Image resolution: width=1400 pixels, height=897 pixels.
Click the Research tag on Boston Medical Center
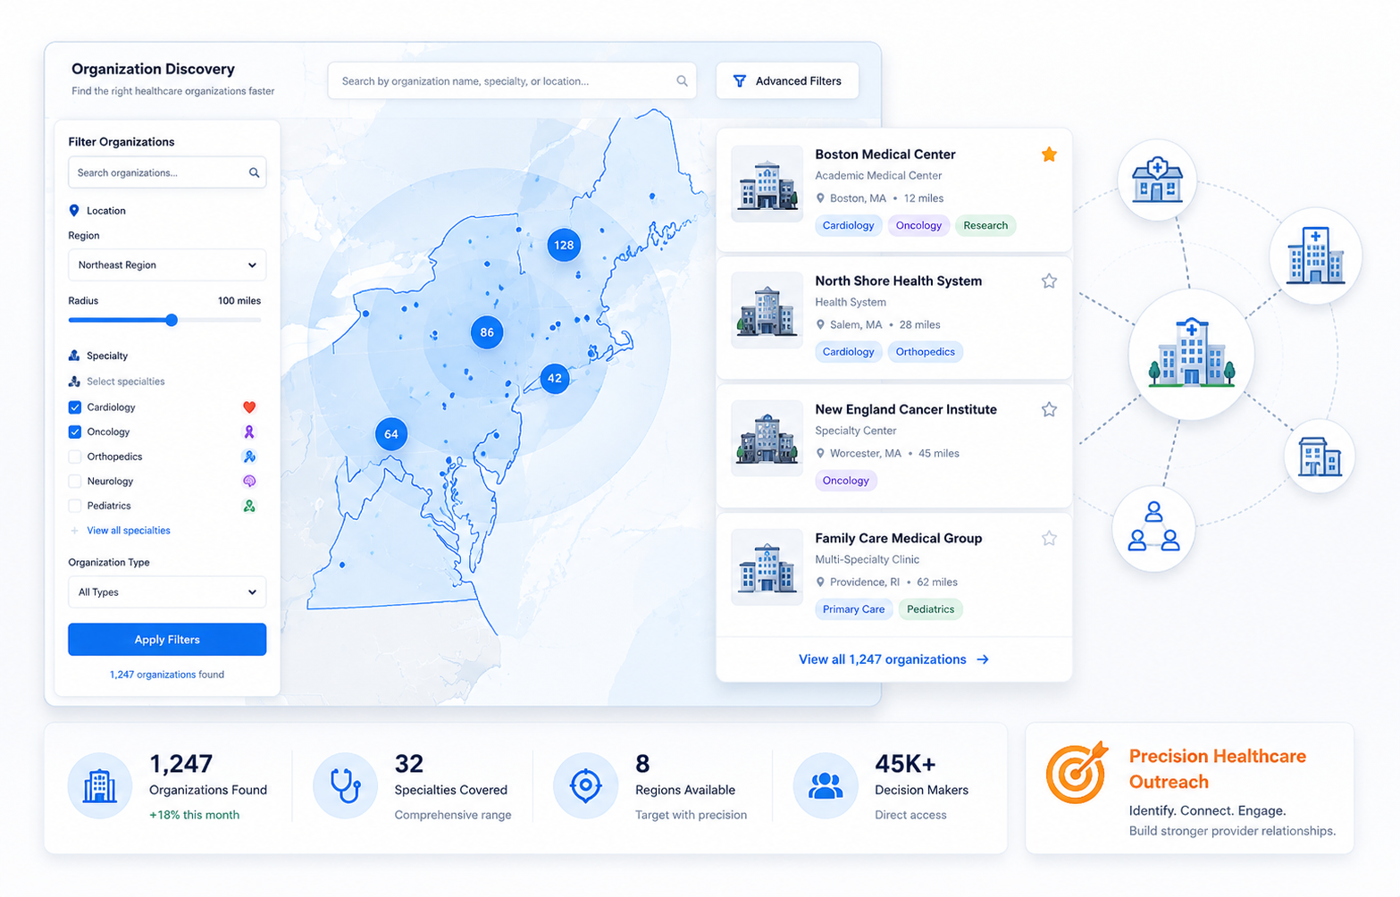point(985,226)
